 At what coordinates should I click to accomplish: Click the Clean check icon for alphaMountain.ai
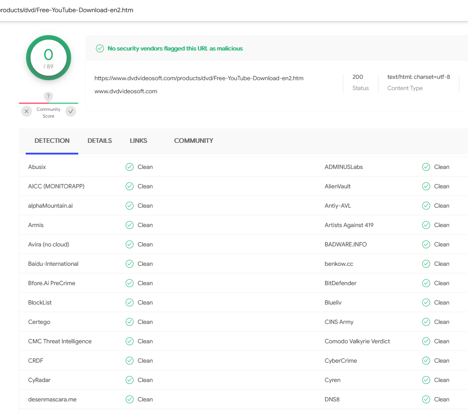[130, 206]
